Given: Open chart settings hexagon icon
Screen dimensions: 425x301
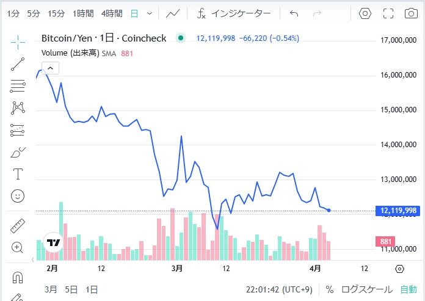Looking at the screenshot, I should tap(365, 13).
